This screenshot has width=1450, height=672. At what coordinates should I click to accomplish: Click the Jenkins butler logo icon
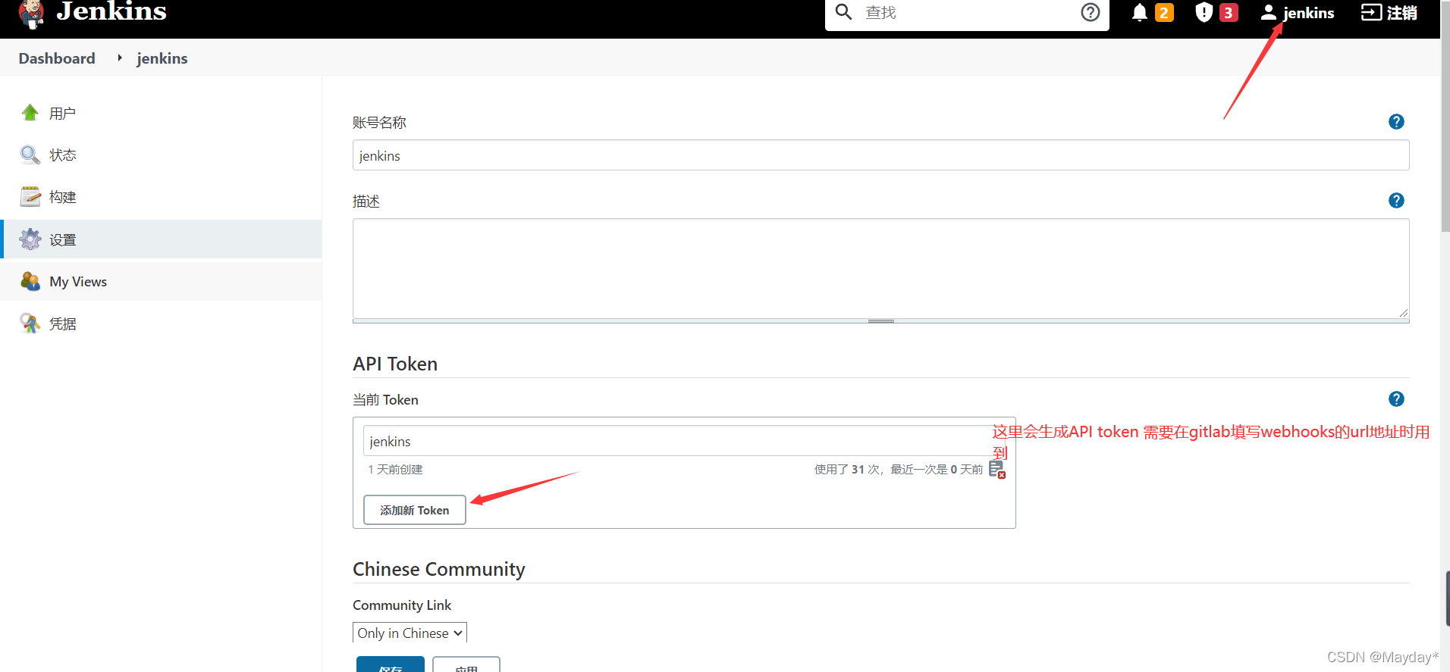31,14
